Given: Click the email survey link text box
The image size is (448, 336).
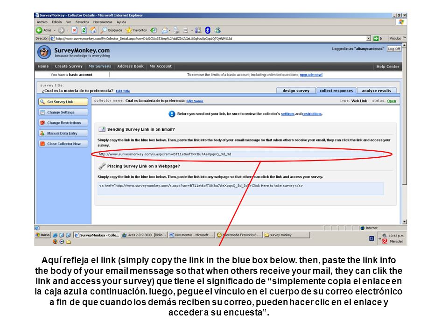Looking at the screenshot, I should click(x=241, y=154).
